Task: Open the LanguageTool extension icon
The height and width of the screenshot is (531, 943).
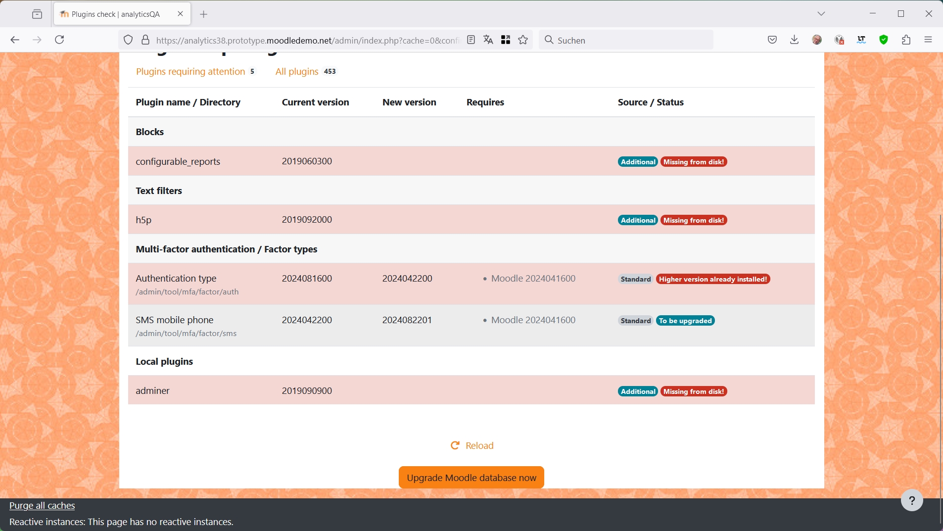Action: pos(861,40)
